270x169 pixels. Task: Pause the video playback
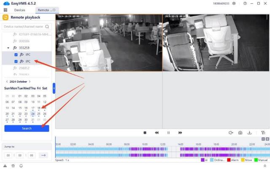(x=168, y=133)
